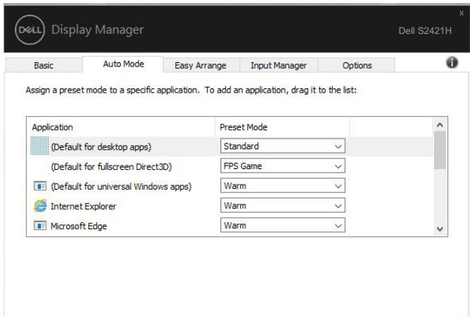The image size is (470, 319).
Task: Click the desktop apps default row icon
Action: pyautogui.click(x=40, y=146)
